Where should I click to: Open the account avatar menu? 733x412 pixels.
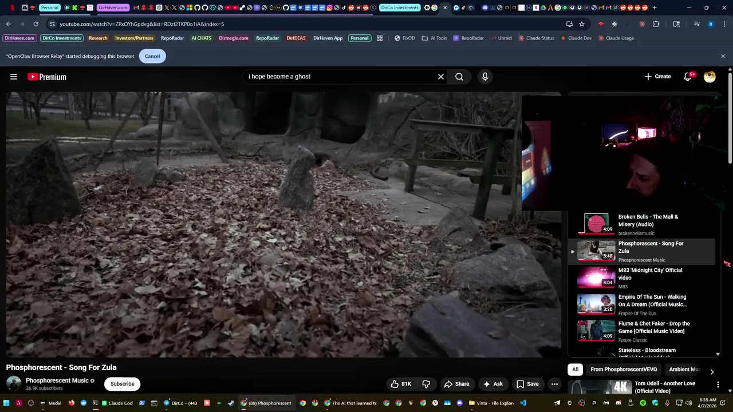(x=710, y=77)
